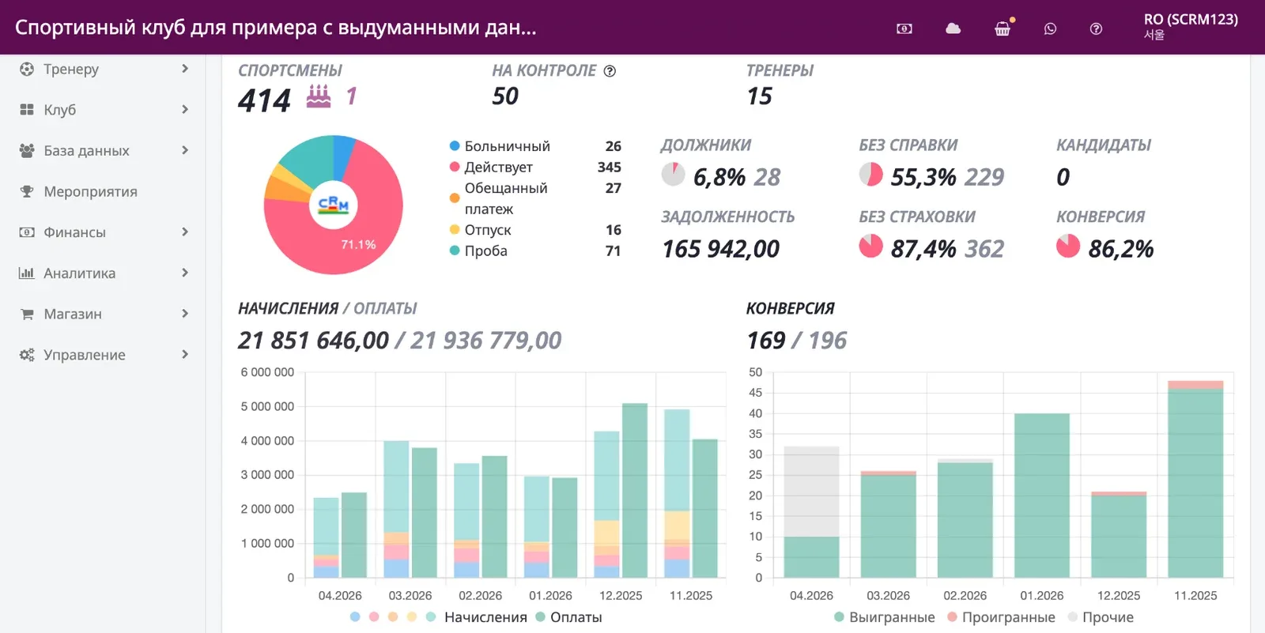This screenshot has height=633, width=1265.
Task: Click the blue Больничный legend color dot
Action: click(x=455, y=146)
